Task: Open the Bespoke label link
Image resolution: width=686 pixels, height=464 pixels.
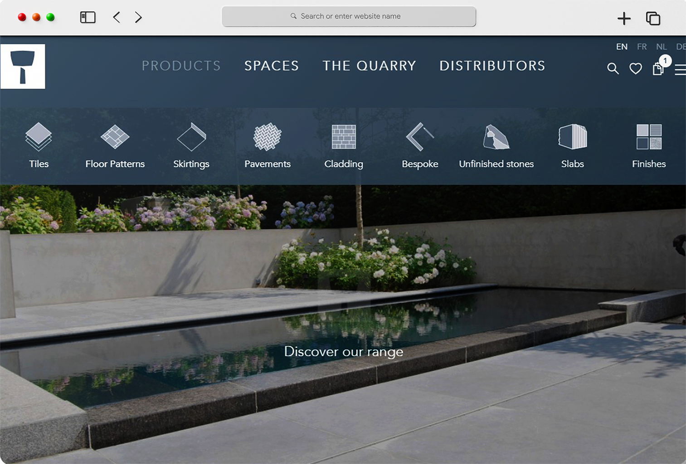Action: (x=420, y=164)
